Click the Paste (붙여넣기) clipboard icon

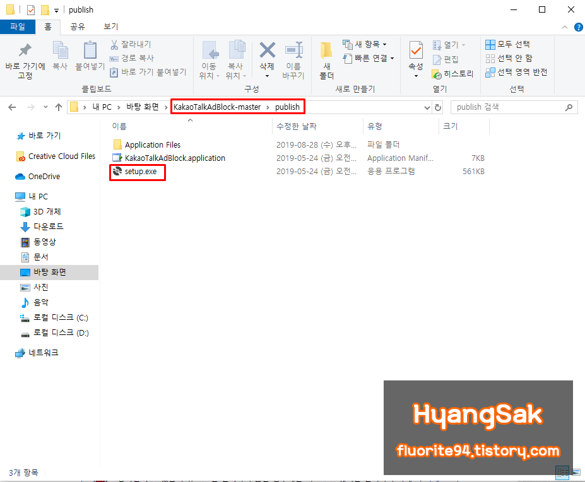[90, 50]
